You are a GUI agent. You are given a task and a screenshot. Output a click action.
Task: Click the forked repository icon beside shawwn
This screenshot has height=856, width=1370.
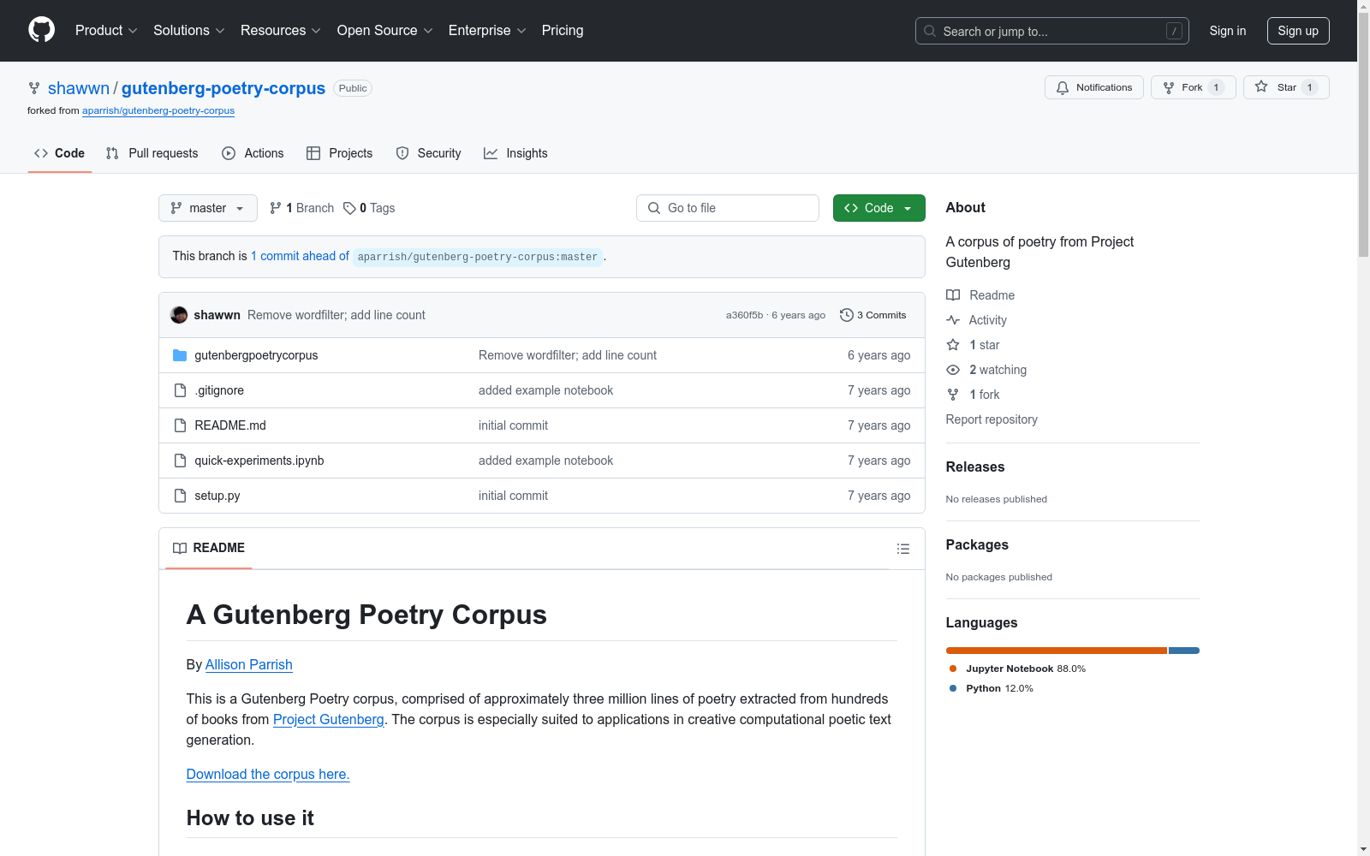pyautogui.click(x=34, y=88)
